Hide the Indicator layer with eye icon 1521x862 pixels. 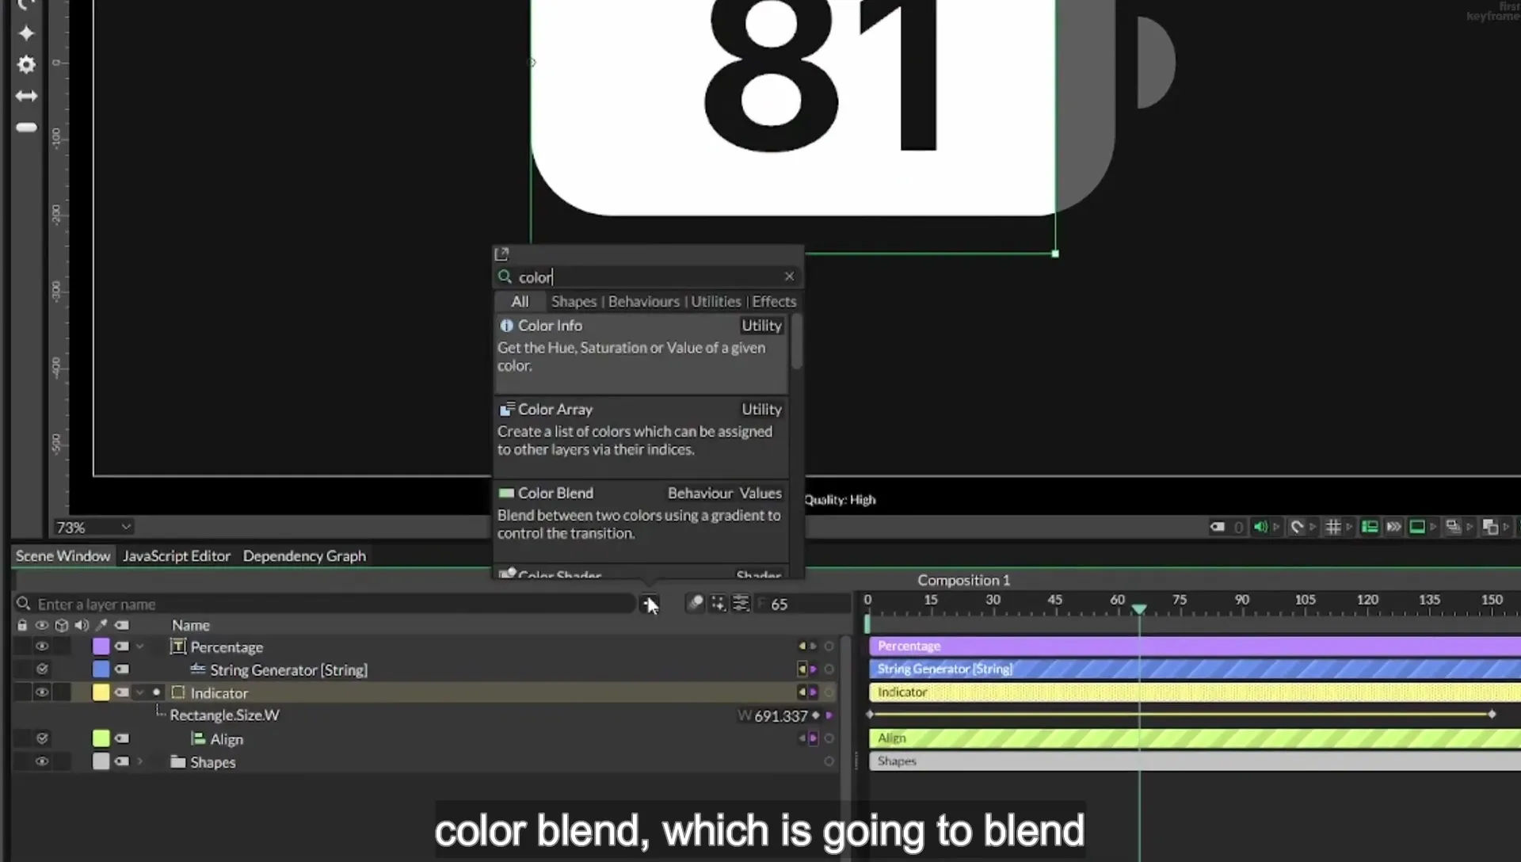click(42, 692)
